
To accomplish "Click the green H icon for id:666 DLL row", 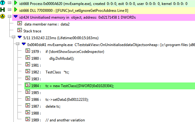I will (2, 9).
